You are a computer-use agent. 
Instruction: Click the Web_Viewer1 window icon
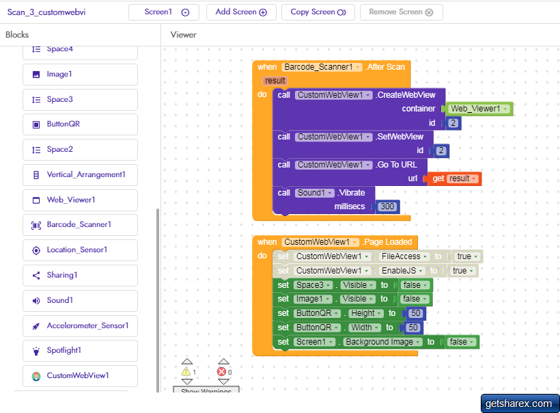36,200
